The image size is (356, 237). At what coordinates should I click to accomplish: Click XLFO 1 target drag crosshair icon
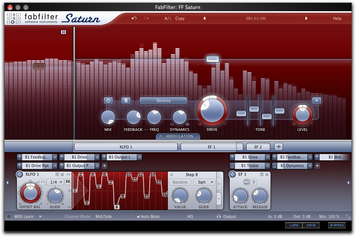point(20,174)
